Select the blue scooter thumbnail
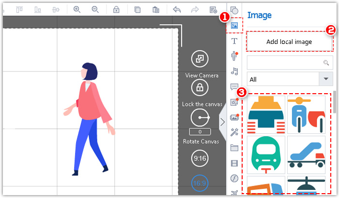The width and height of the screenshot is (339, 198). pos(307,114)
